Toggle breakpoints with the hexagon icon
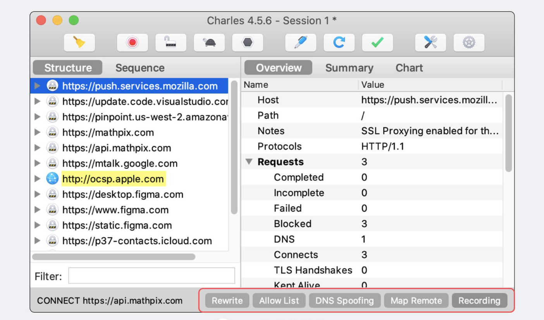The height and width of the screenshot is (320, 544). coord(248,43)
